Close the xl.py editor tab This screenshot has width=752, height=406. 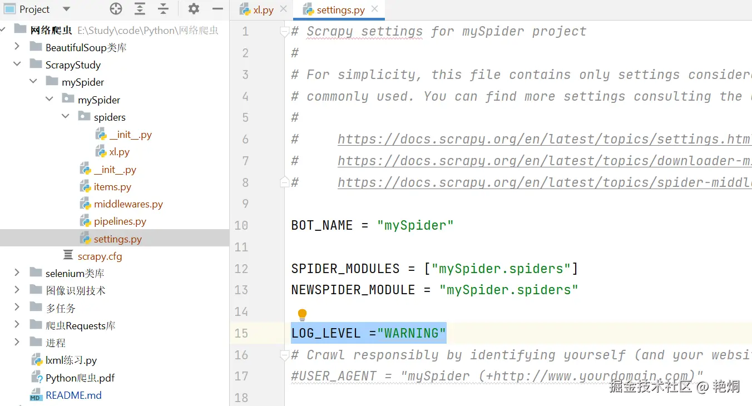[x=283, y=9]
